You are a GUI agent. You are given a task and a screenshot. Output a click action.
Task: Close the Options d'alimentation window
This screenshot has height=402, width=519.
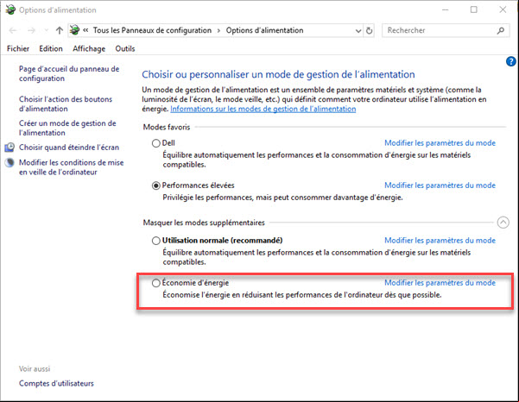pyautogui.click(x=503, y=9)
